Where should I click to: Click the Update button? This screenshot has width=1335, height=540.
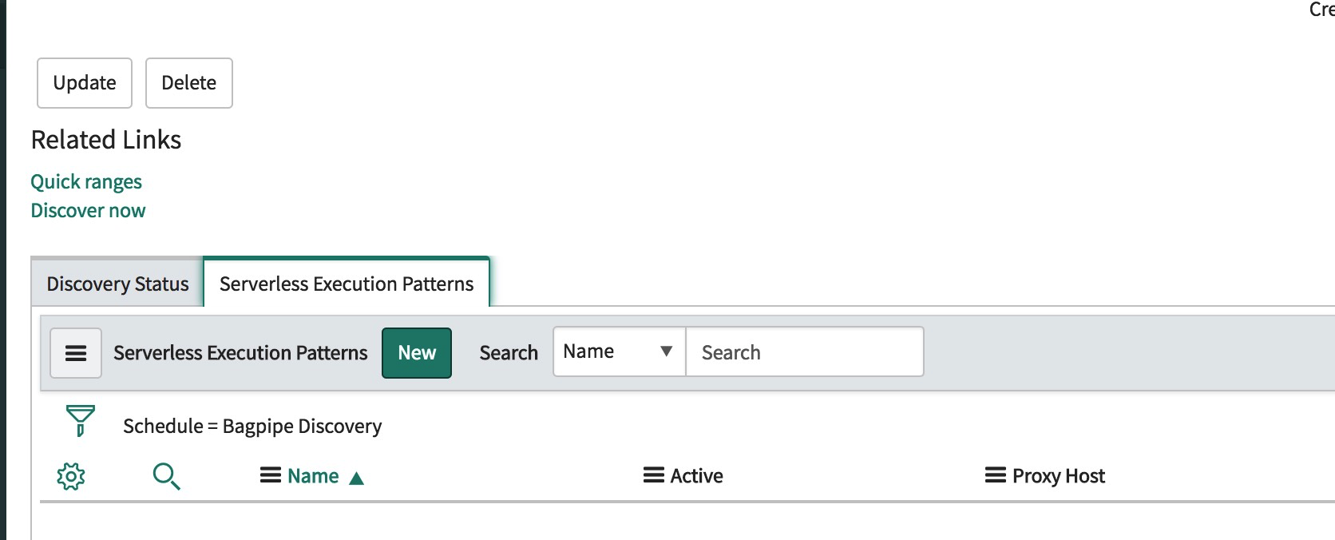pos(85,83)
